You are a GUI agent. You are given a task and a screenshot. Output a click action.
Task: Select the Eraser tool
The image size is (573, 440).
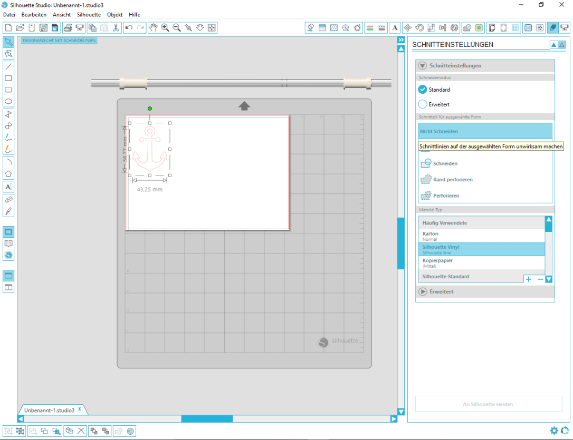(8, 200)
